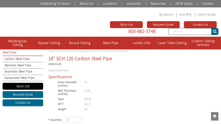
Task: Click the black sidebar Stock List button
Action: [23, 86]
